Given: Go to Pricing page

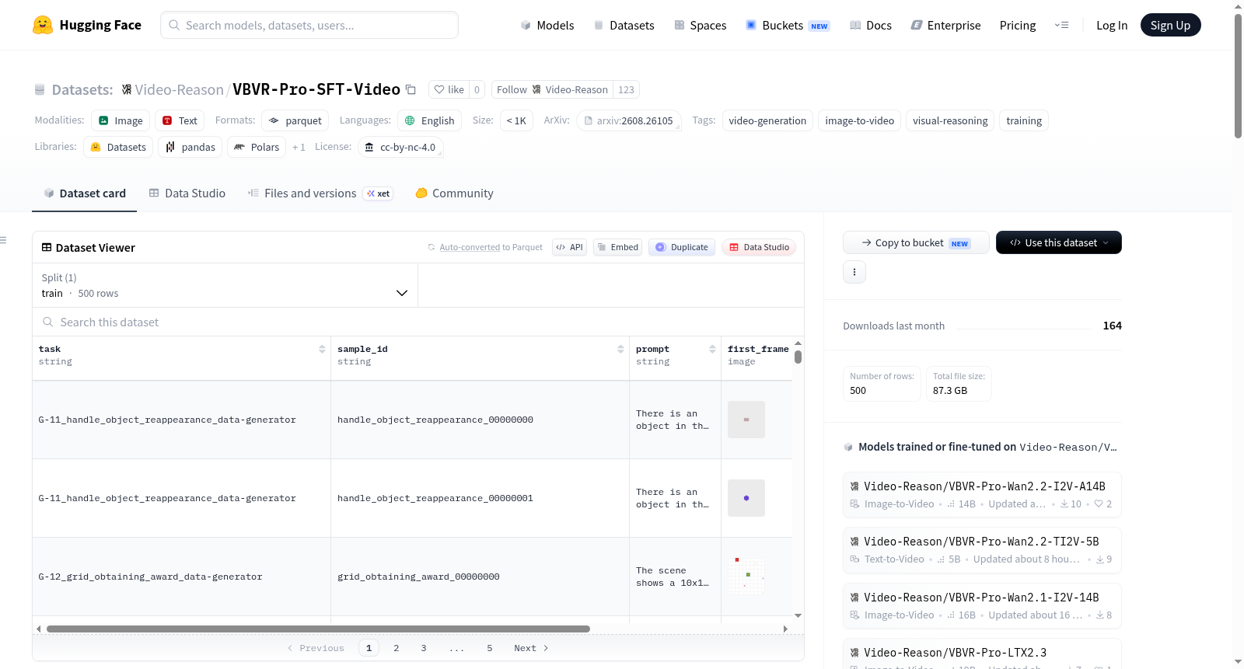Looking at the screenshot, I should [1018, 25].
